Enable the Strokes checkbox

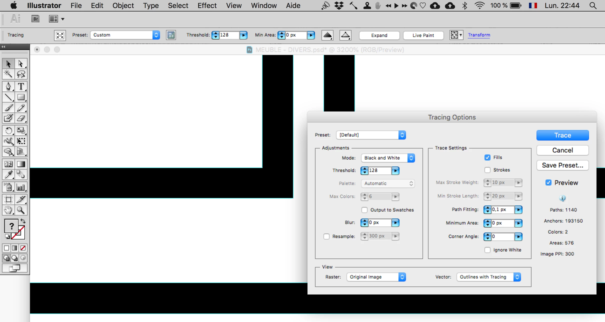(x=487, y=170)
